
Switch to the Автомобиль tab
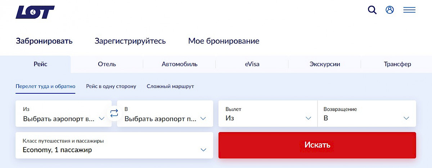pyautogui.click(x=179, y=64)
